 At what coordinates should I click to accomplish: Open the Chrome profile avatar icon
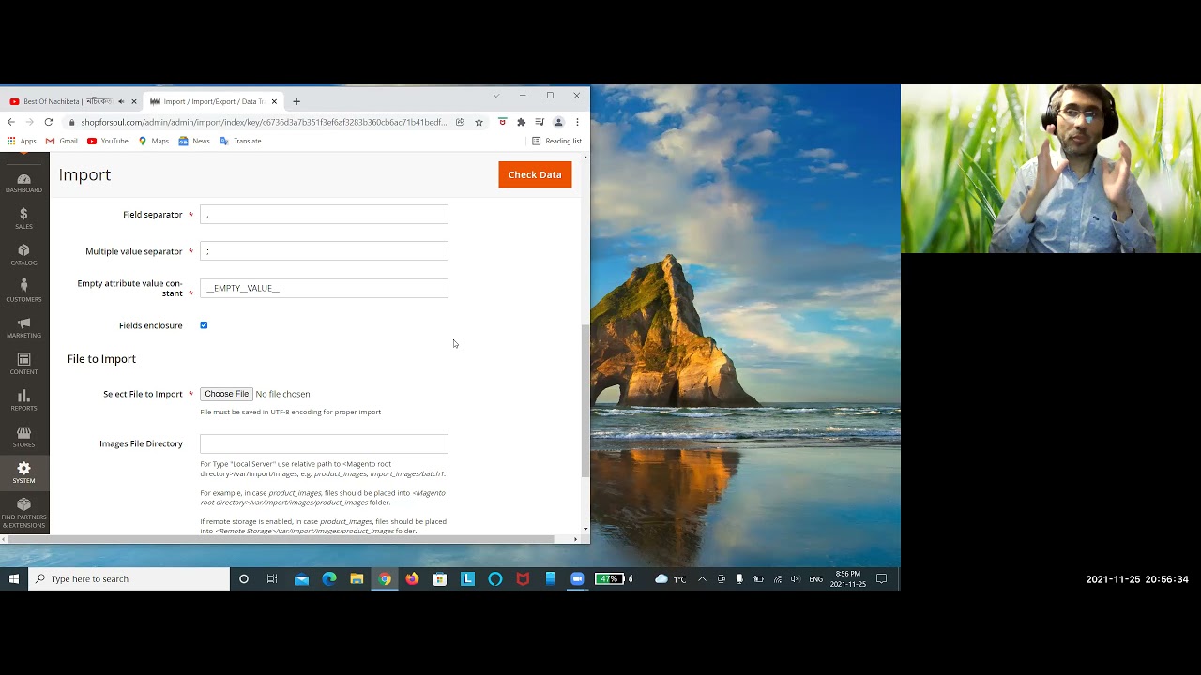tap(558, 122)
